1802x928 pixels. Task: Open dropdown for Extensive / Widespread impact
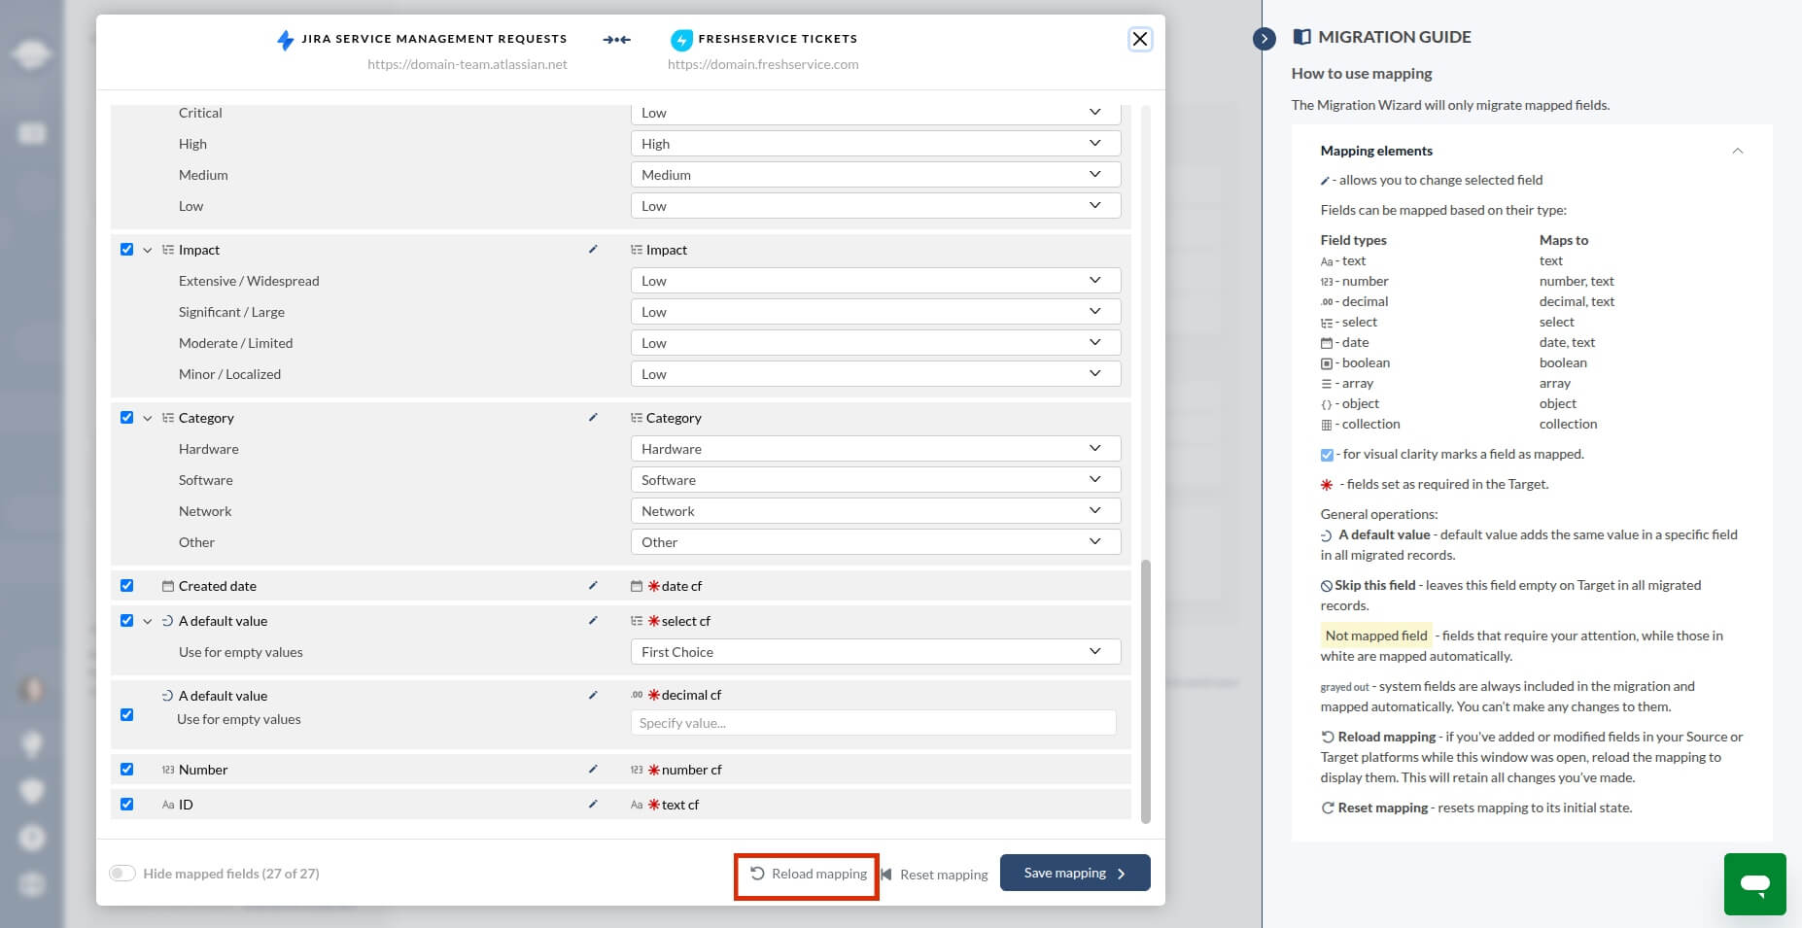[x=876, y=281]
